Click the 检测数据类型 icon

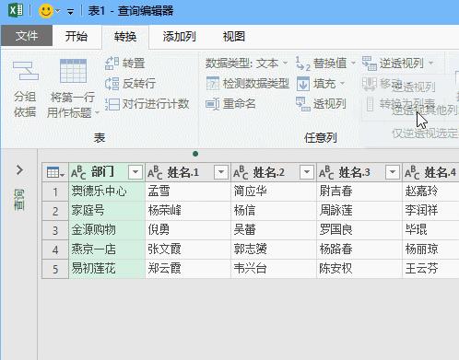[213, 83]
